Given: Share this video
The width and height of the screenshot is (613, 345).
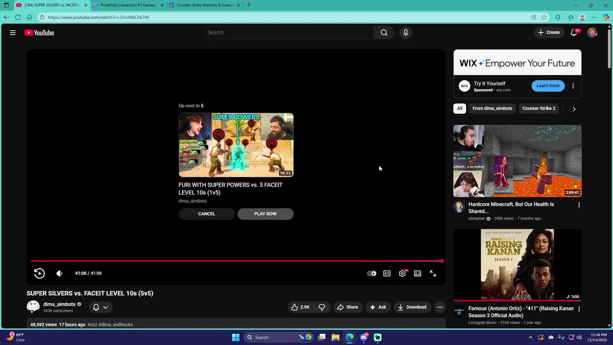Looking at the screenshot, I should click(348, 307).
